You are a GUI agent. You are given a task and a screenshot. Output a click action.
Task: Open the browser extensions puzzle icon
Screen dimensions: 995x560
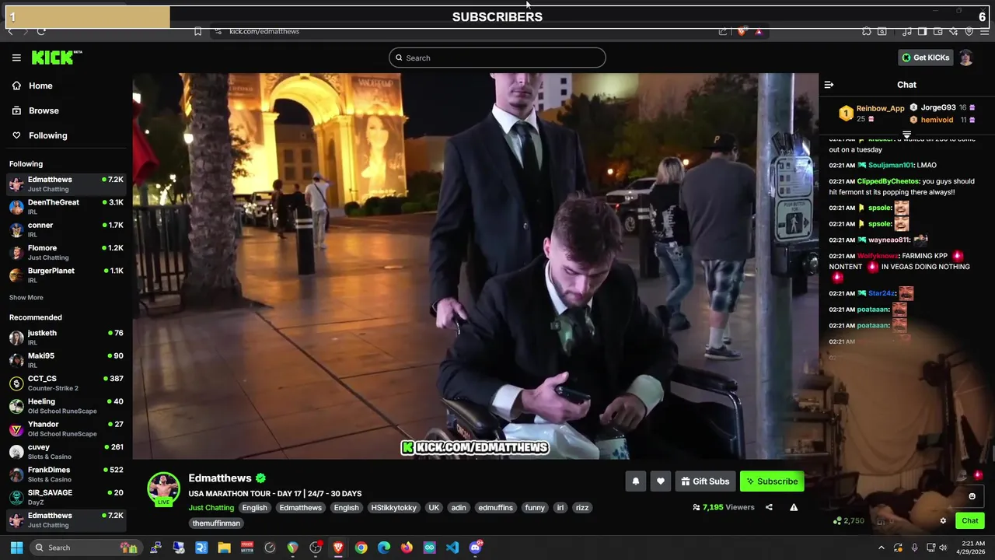(867, 31)
